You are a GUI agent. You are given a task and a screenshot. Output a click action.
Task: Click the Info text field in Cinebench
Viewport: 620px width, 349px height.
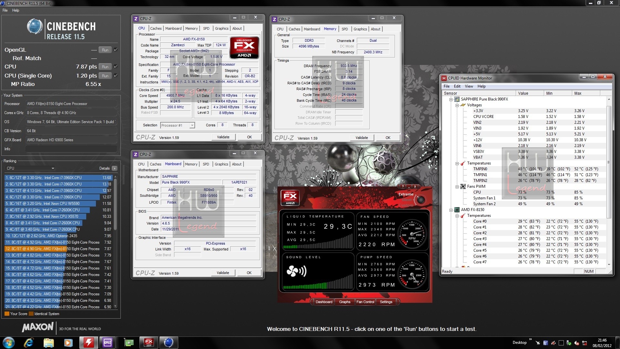tap(71, 149)
